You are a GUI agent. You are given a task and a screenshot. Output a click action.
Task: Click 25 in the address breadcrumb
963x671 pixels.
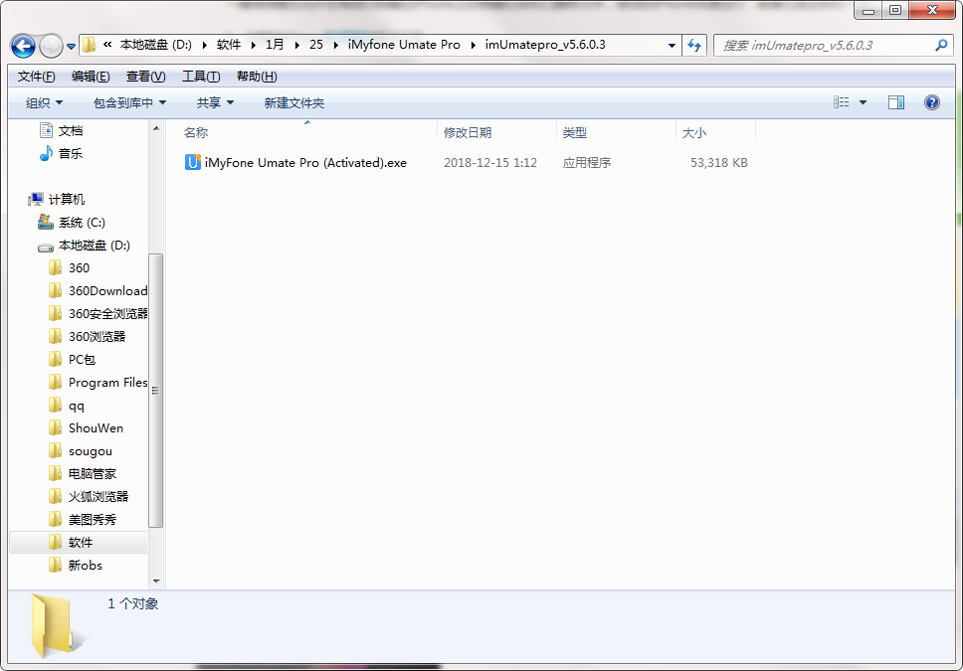pyautogui.click(x=316, y=45)
